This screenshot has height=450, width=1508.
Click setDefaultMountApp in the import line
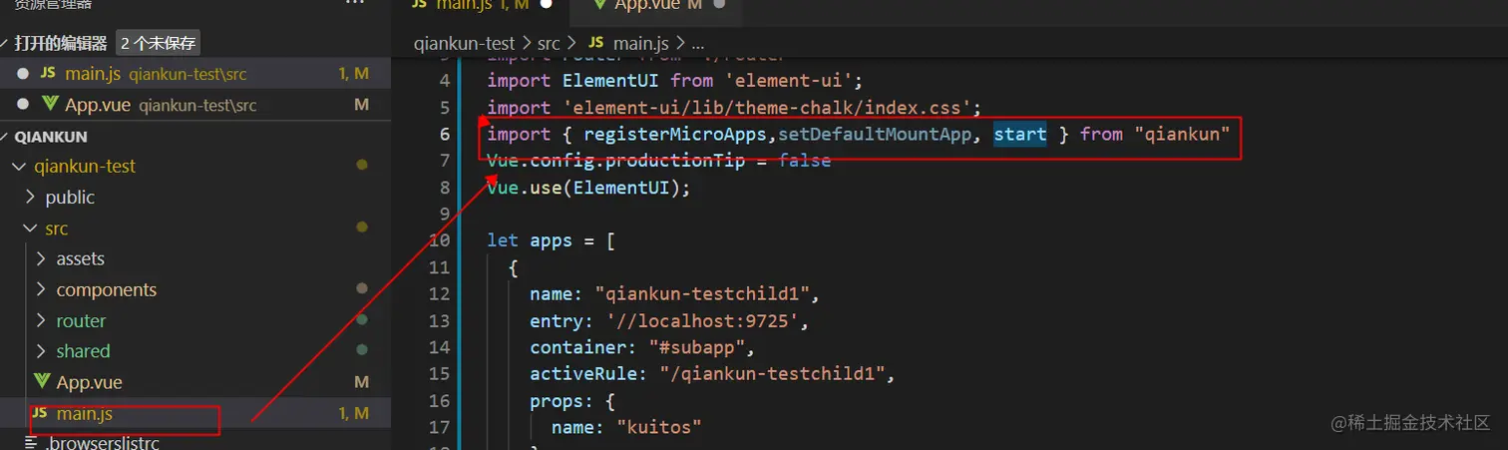[x=875, y=134]
